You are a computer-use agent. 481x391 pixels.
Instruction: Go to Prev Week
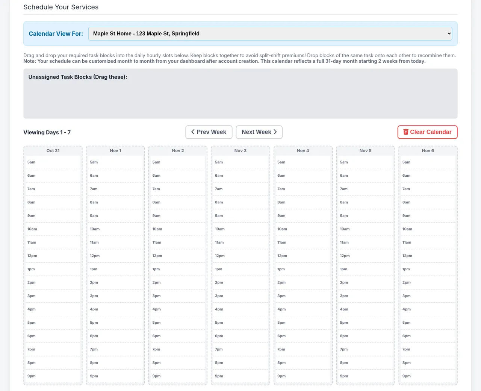(209, 132)
